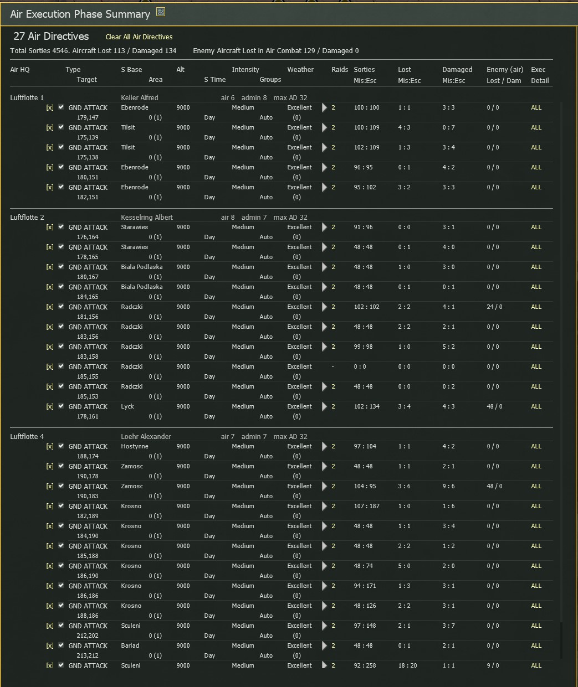The image size is (578, 687).
Task: Click [x] on the Lyck 178,161 directive
Action: (x=50, y=406)
